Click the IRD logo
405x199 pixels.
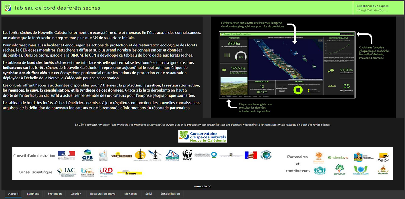click(106, 171)
